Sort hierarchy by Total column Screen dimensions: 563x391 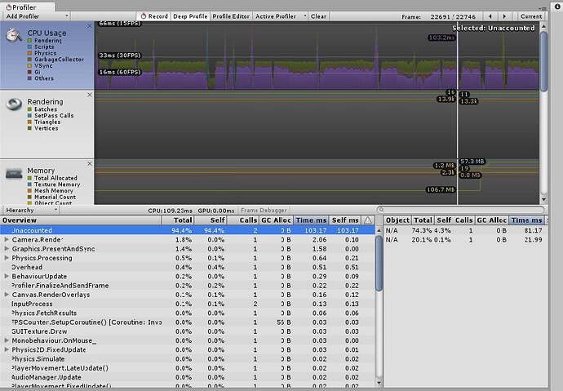pos(178,220)
